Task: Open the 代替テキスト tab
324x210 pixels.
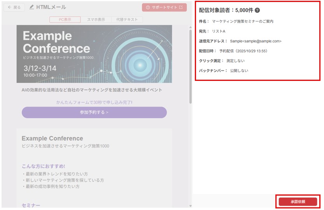Action: pyautogui.click(x=127, y=19)
